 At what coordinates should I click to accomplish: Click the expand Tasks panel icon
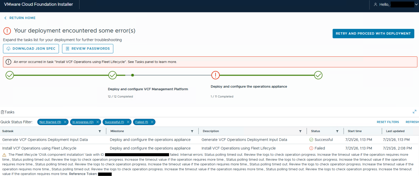[x=414, y=112]
